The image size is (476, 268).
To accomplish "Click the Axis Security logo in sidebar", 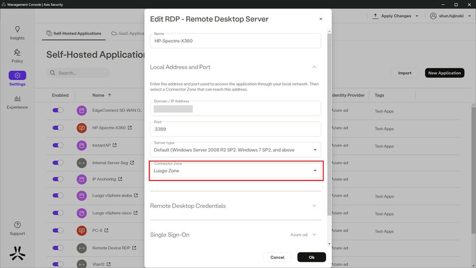I will tap(17, 253).
